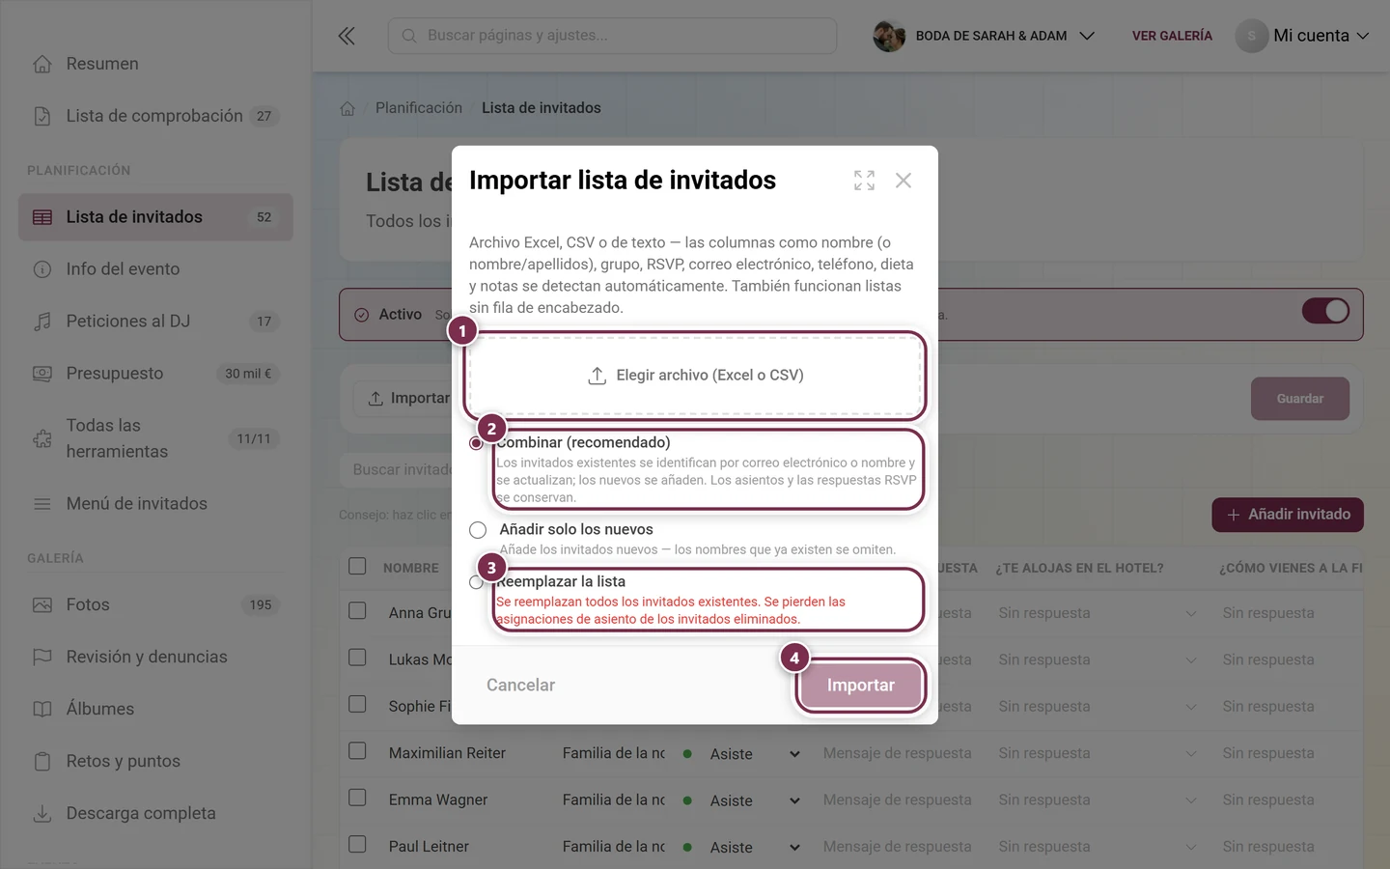Click the Guardar button

1300,399
